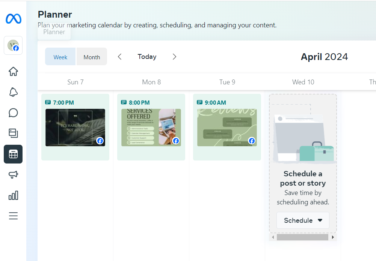The height and width of the screenshot is (261, 376).
Task: Select the Planner calendar icon
Action: [x=13, y=154]
